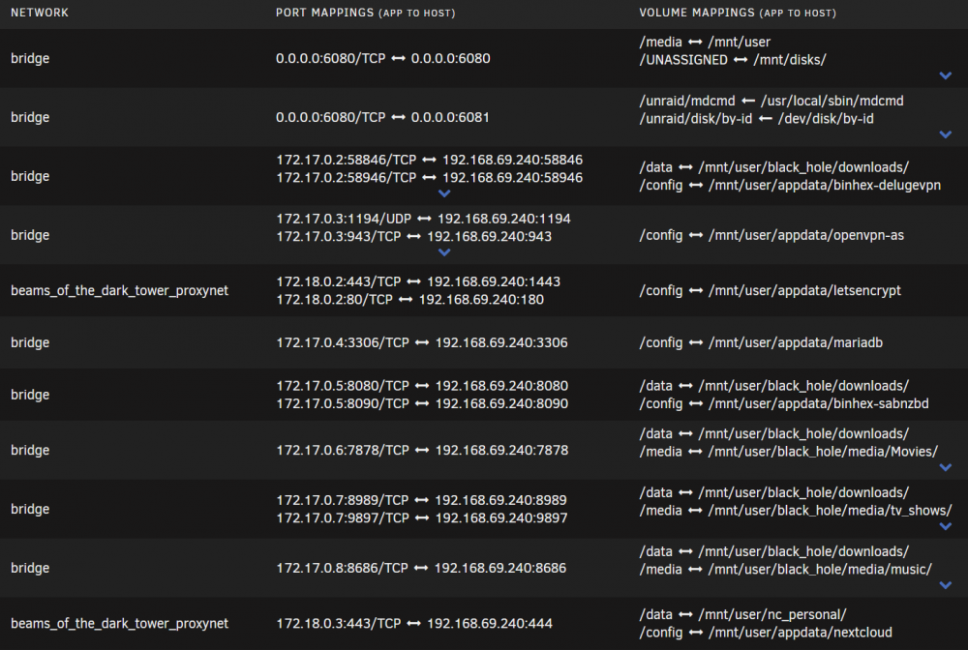Click the VOLUME MAPPINGS column header
Screen dimensions: 968x650
(738, 13)
